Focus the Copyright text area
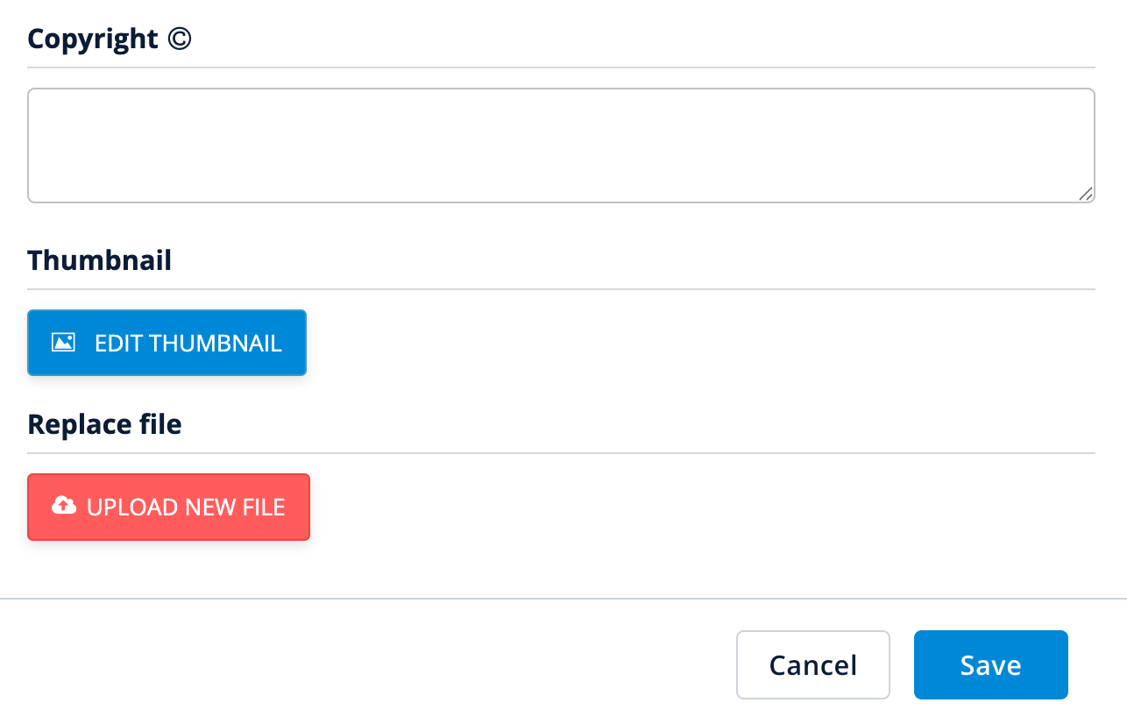The width and height of the screenshot is (1127, 717). [561, 146]
